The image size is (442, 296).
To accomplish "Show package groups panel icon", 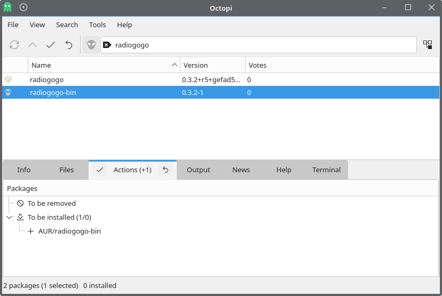I will click(428, 44).
